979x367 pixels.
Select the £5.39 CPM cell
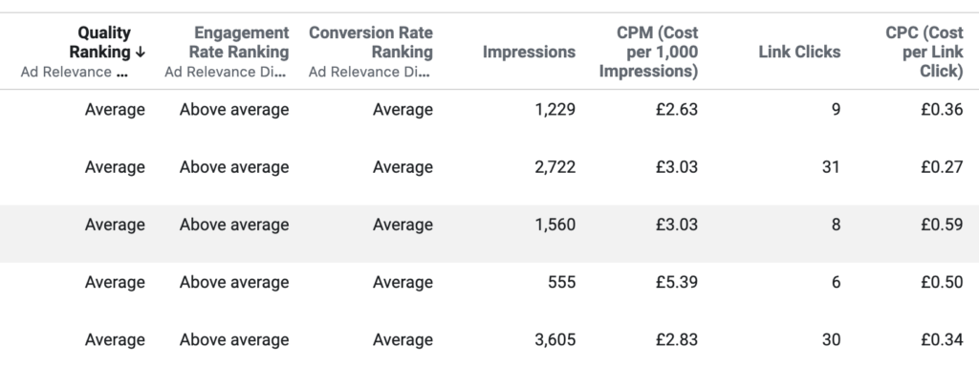pyautogui.click(x=677, y=282)
